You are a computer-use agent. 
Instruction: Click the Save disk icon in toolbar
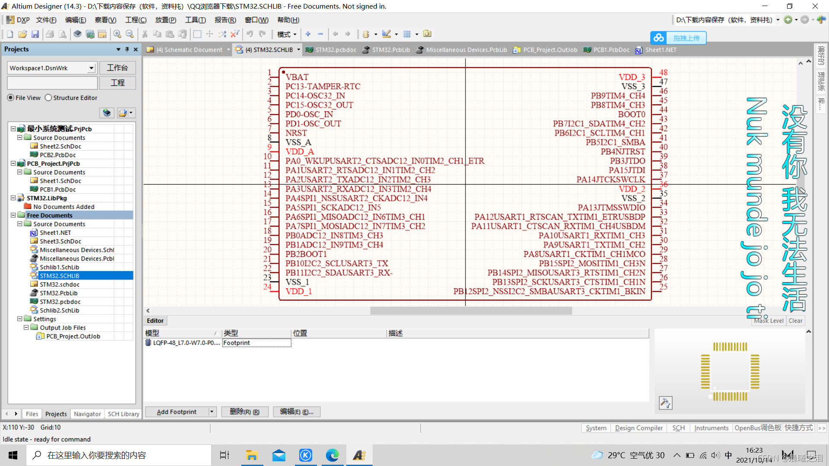(x=35, y=34)
